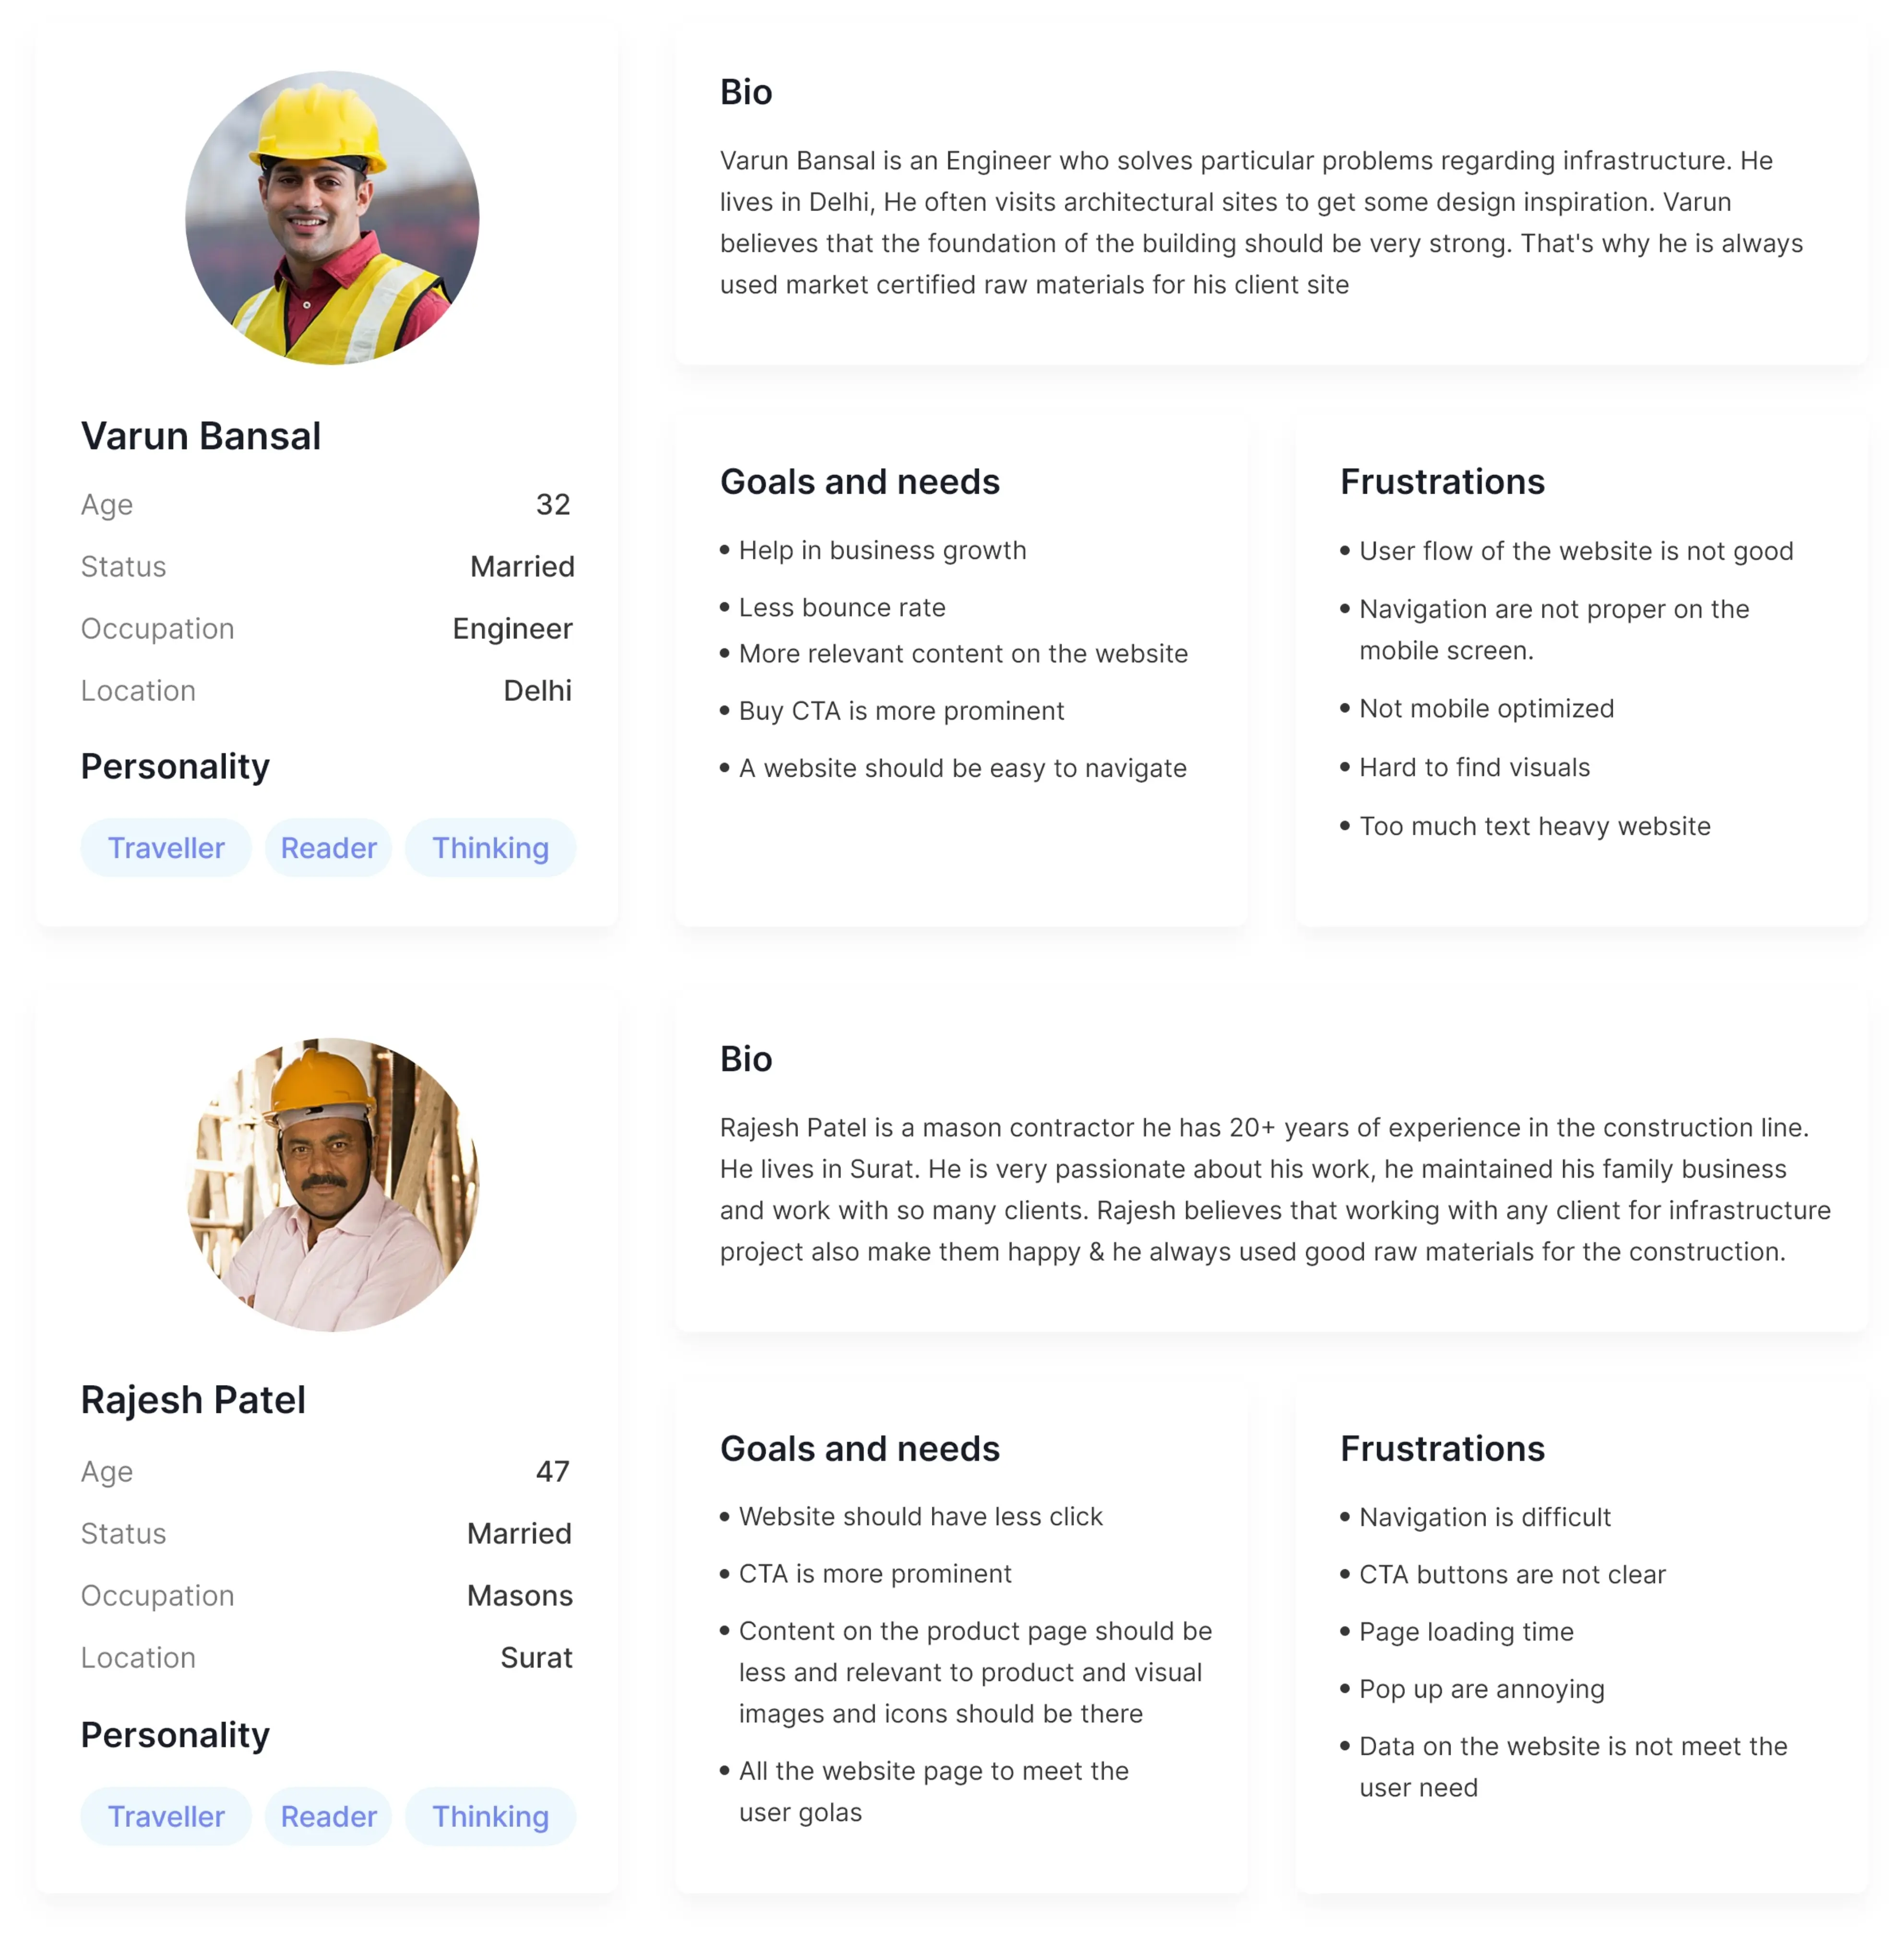Click the Engineer occupation value
Screen dimensions: 1904x1942
pyautogui.click(x=512, y=629)
